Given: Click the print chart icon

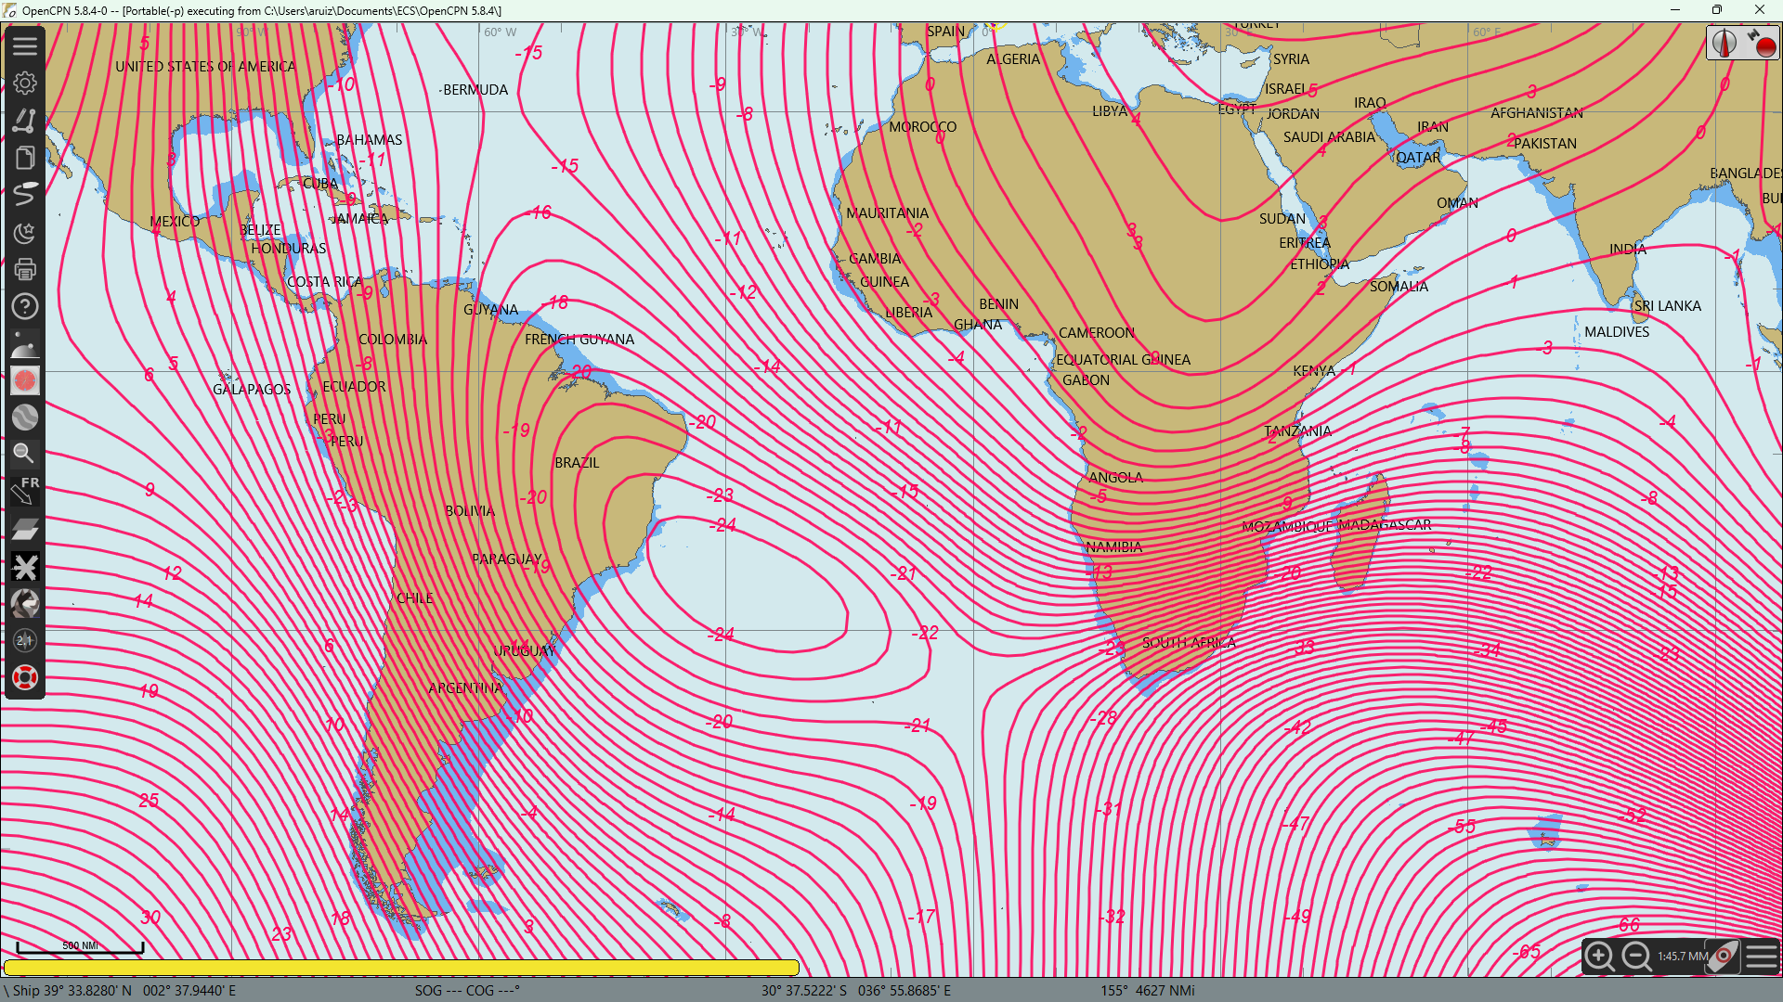Looking at the screenshot, I should pyautogui.click(x=25, y=269).
